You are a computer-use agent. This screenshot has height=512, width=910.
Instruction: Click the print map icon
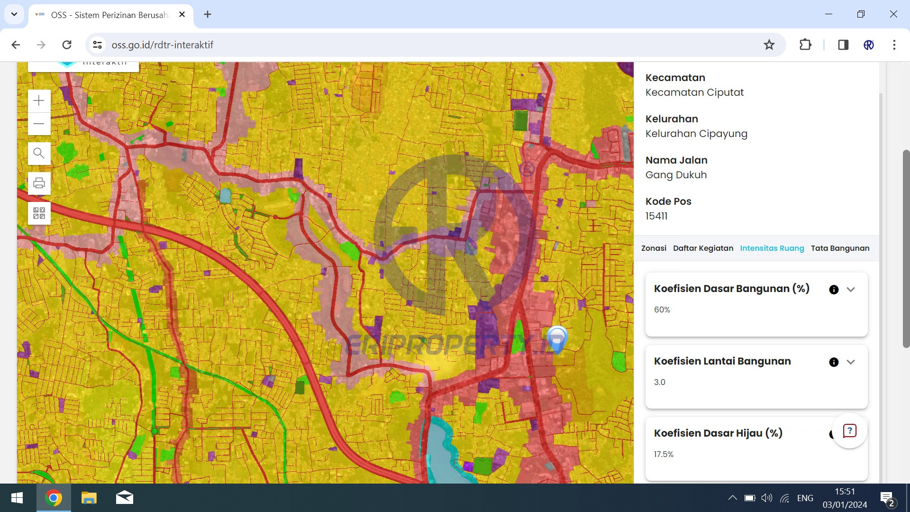coord(39,183)
